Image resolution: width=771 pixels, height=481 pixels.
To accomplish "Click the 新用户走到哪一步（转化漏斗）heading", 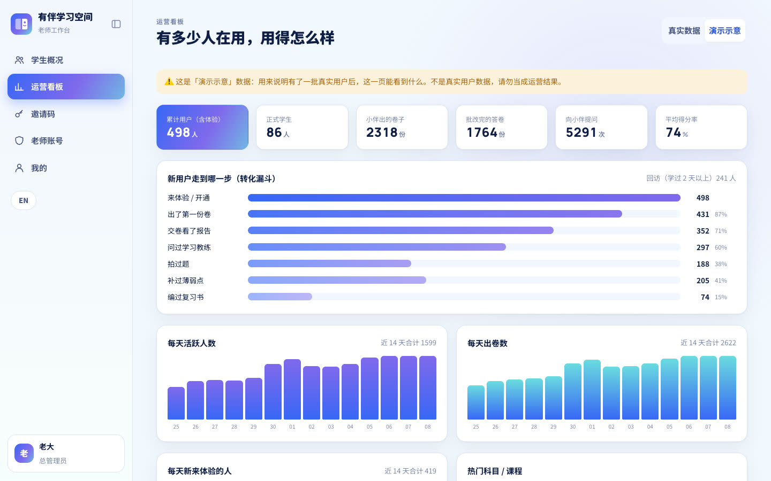I will 223,179.
